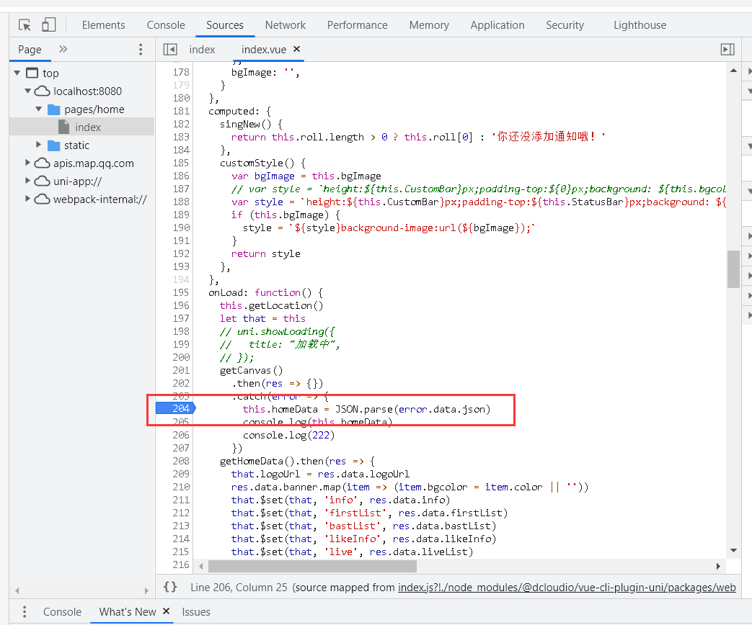Activate the inspect element picker icon

pos(25,25)
